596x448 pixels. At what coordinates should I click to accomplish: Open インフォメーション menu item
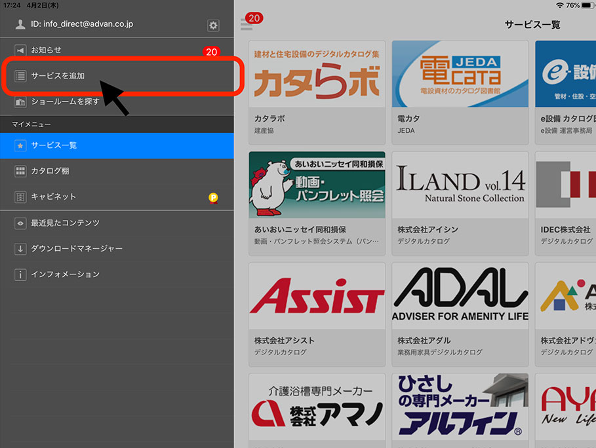pos(117,274)
